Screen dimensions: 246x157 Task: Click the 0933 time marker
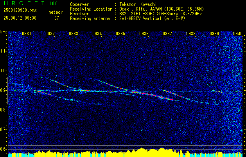[74, 34]
